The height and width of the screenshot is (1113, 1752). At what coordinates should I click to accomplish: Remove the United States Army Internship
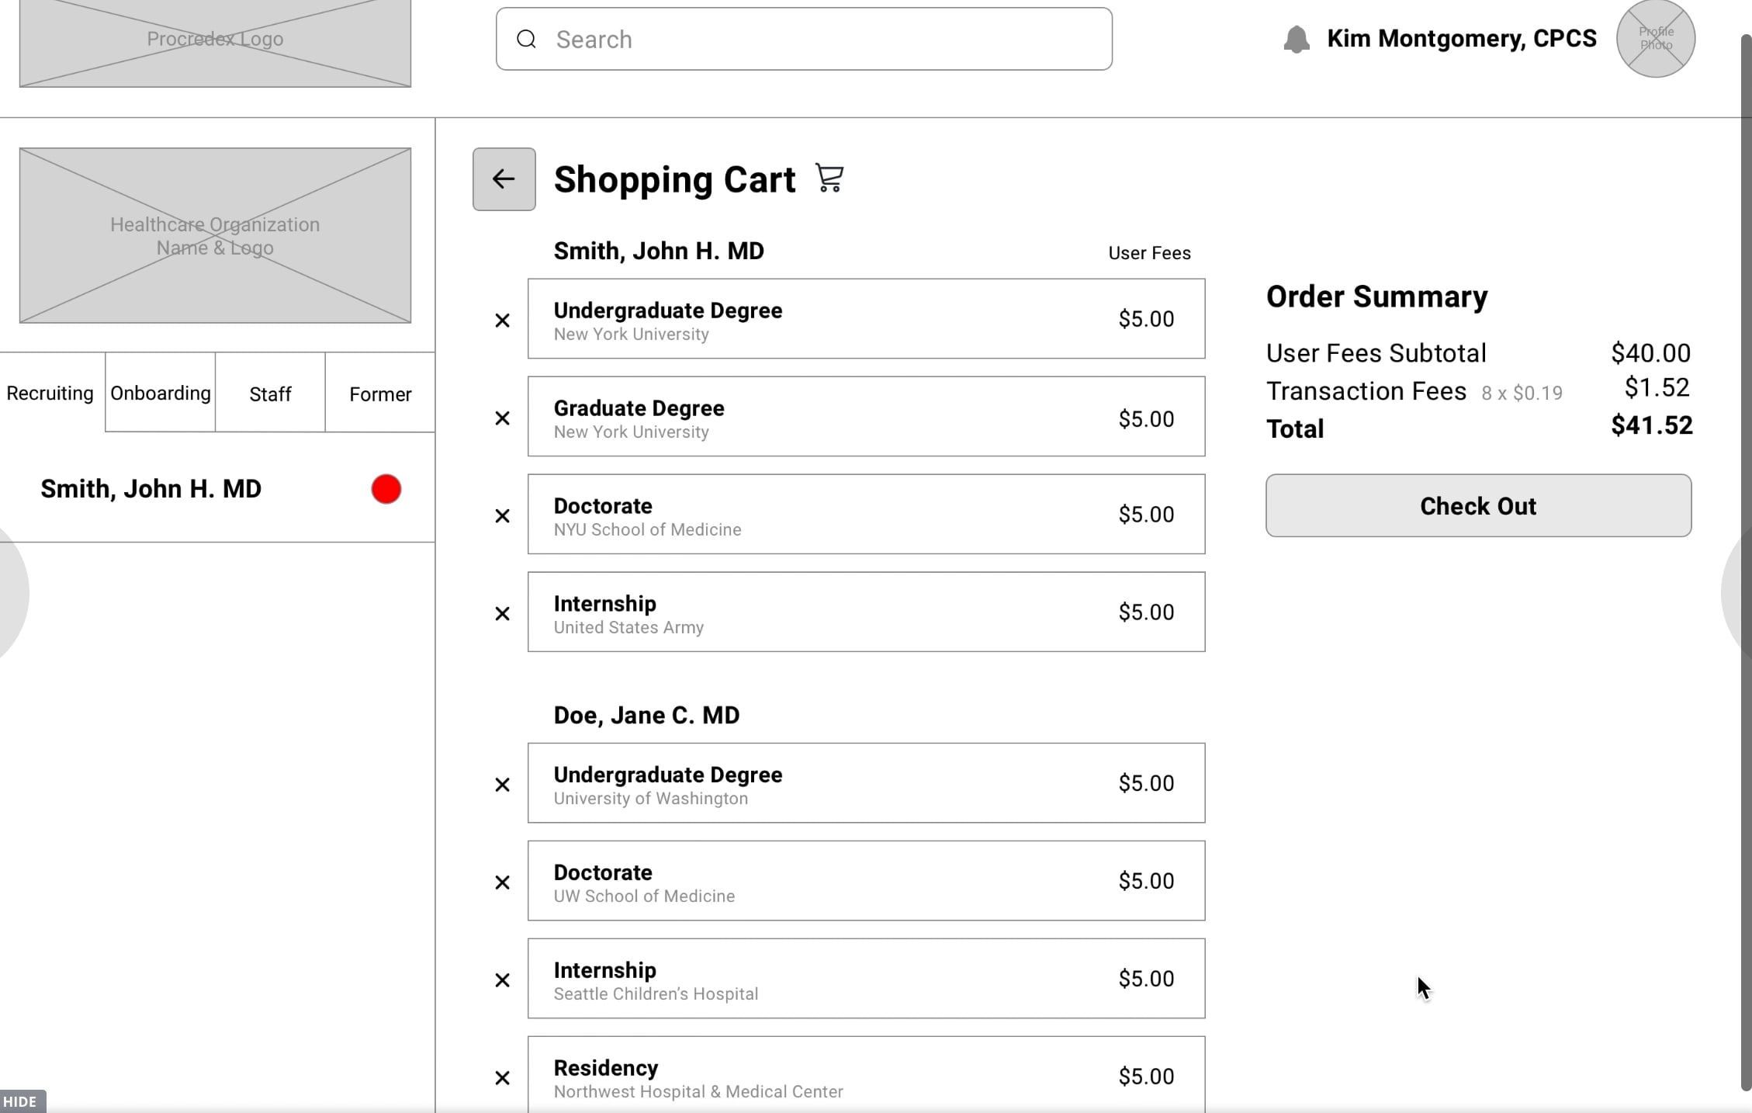[x=502, y=614]
